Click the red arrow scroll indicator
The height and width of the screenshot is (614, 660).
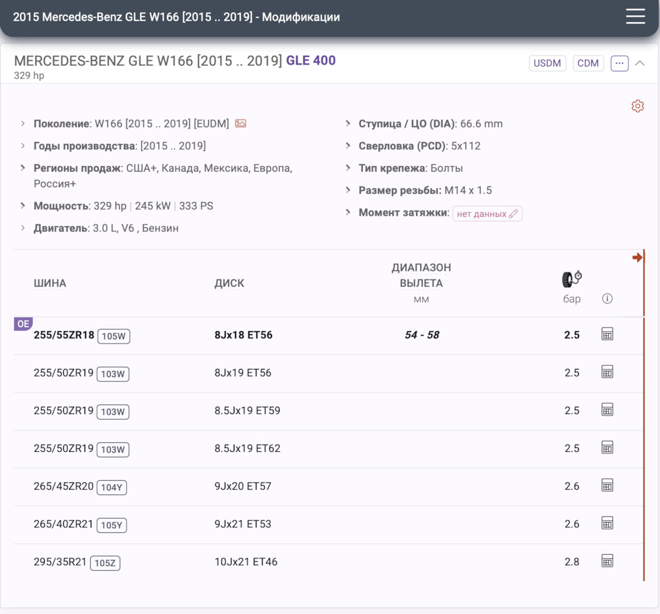click(637, 258)
